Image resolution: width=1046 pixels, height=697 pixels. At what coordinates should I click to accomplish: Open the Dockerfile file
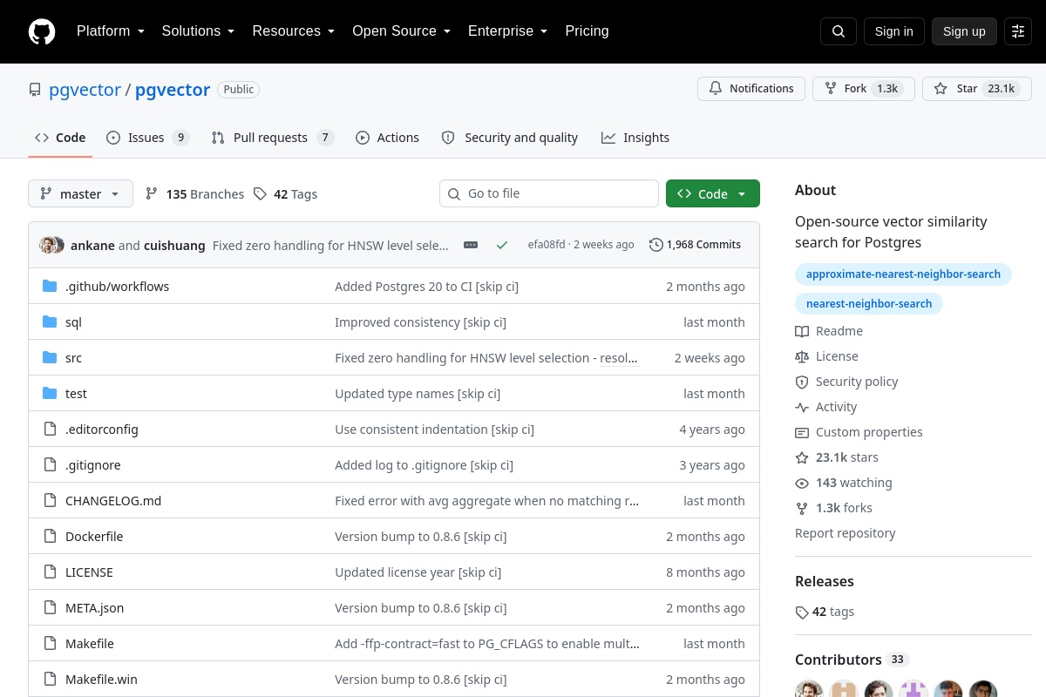coord(94,537)
